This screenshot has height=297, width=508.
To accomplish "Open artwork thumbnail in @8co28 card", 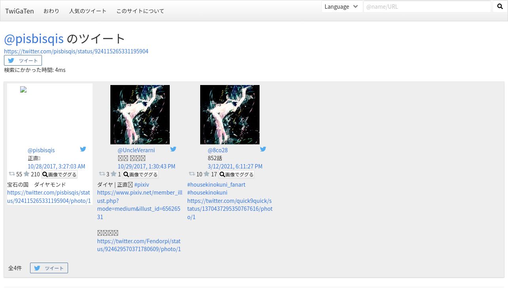I will coord(230,115).
